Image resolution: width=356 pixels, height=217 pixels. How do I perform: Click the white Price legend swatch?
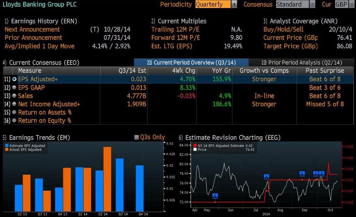click(195, 150)
